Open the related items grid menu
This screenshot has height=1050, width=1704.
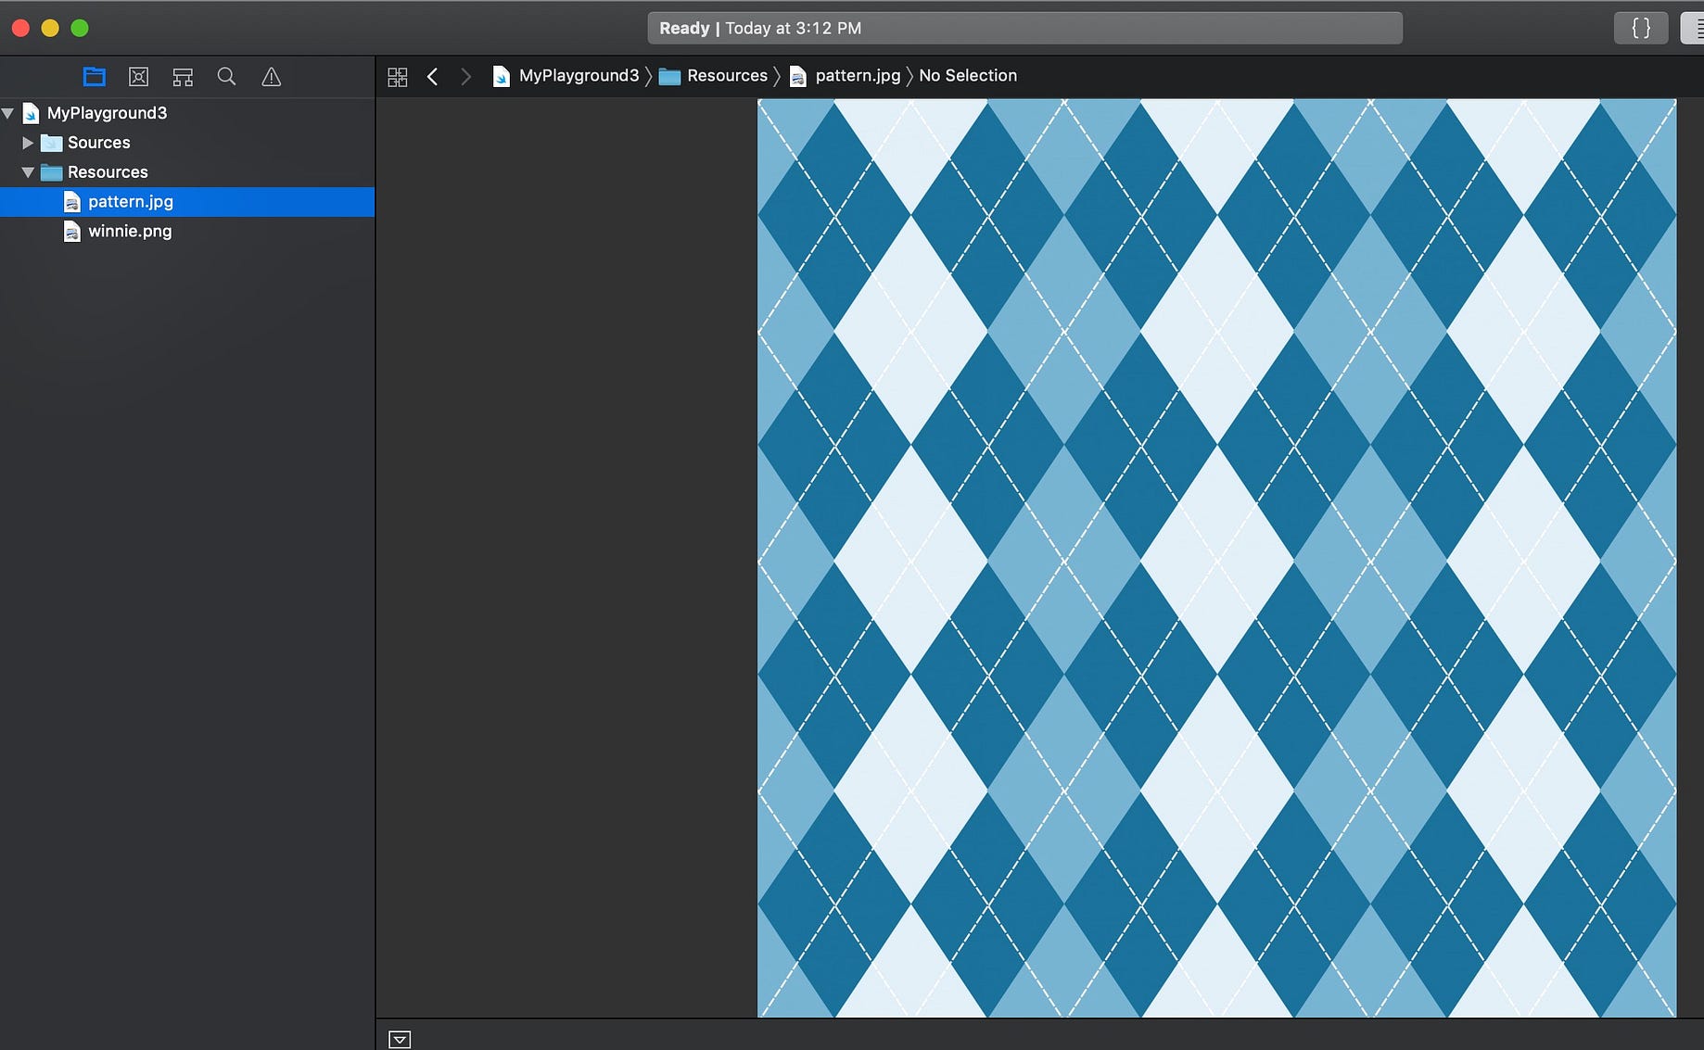398,77
